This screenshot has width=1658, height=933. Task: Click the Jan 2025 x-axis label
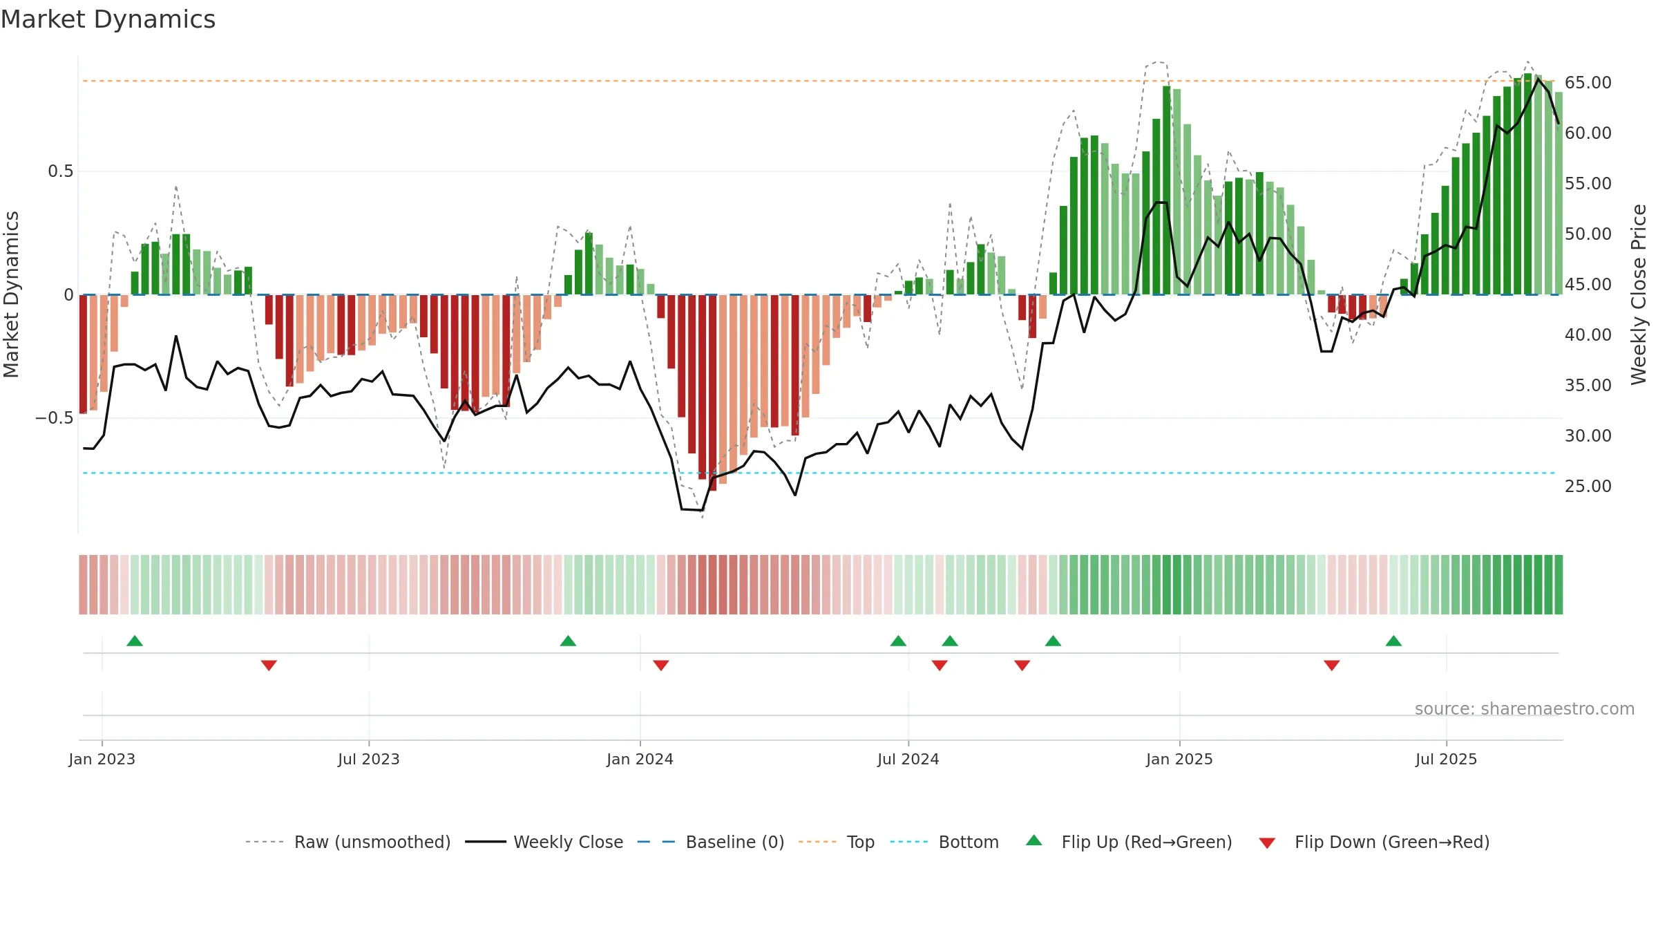pyautogui.click(x=1180, y=759)
